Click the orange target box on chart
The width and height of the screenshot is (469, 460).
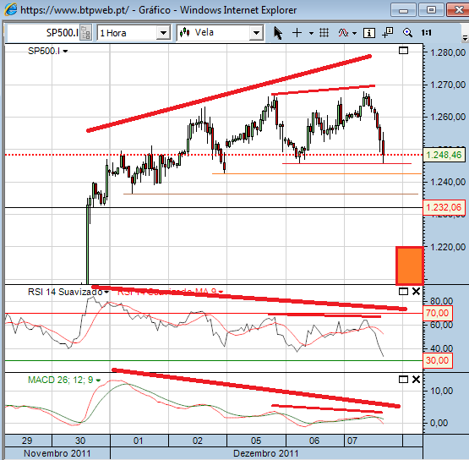[410, 266]
